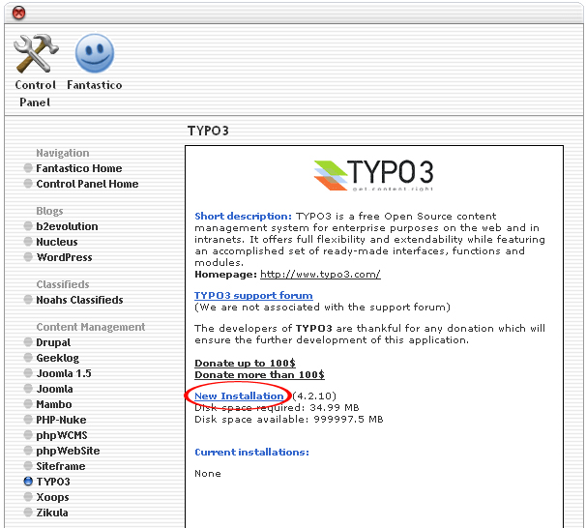Select the plain Joomla entry

tap(54, 389)
